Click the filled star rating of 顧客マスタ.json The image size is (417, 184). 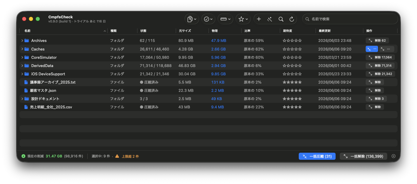292,90
